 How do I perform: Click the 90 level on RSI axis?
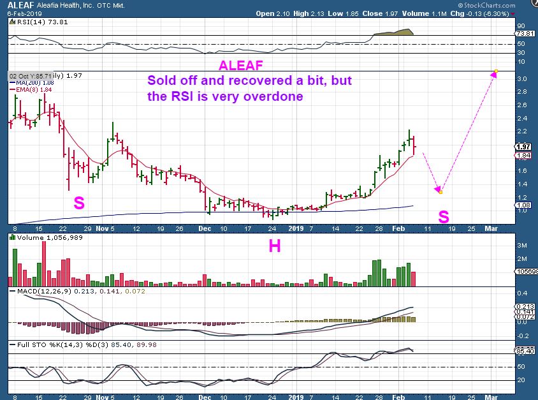click(521, 26)
